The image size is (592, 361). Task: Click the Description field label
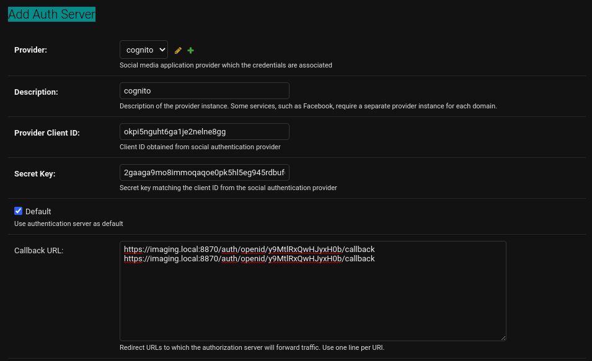36,92
